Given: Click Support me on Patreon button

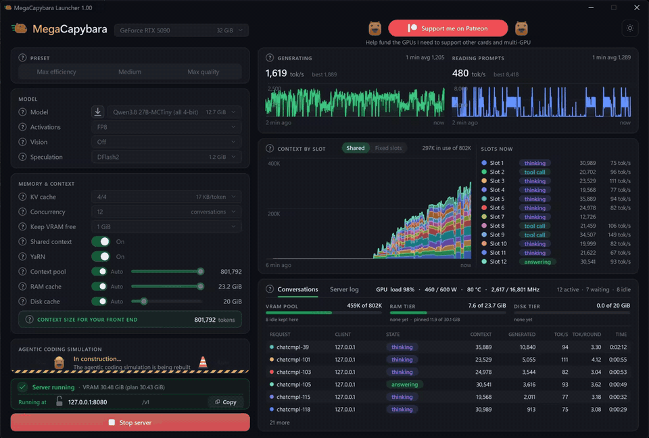Looking at the screenshot, I should tap(448, 28).
